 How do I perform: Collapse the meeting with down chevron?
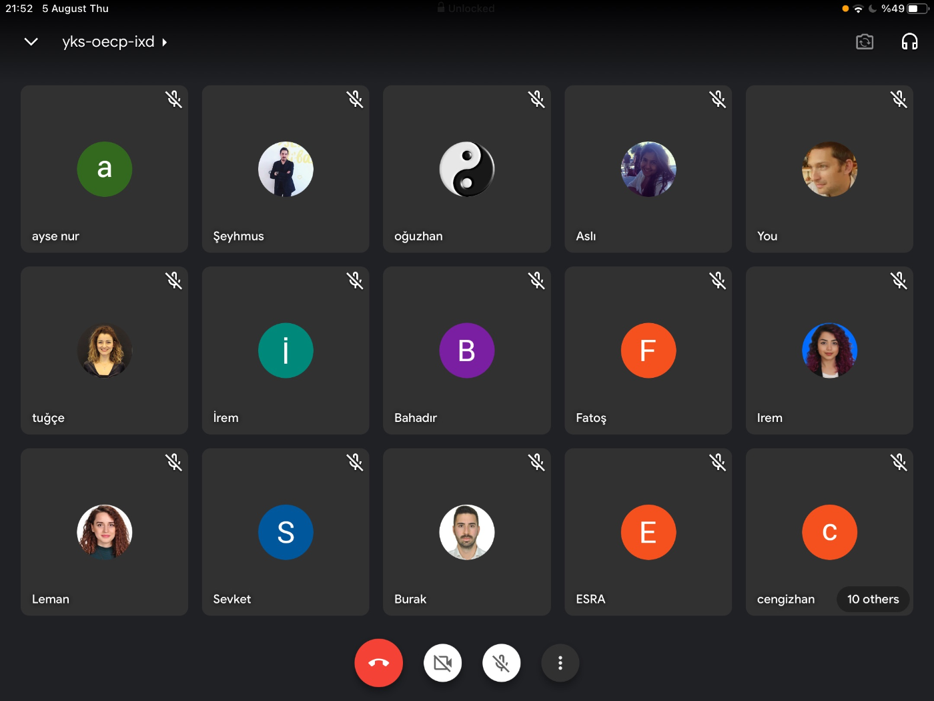(x=31, y=42)
